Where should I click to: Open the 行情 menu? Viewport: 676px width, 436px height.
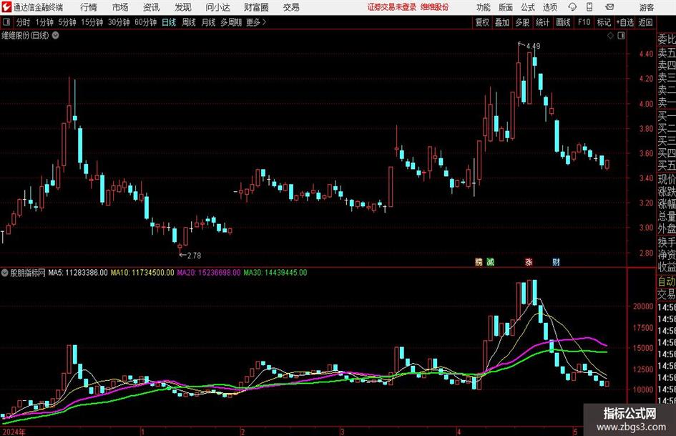coord(89,7)
